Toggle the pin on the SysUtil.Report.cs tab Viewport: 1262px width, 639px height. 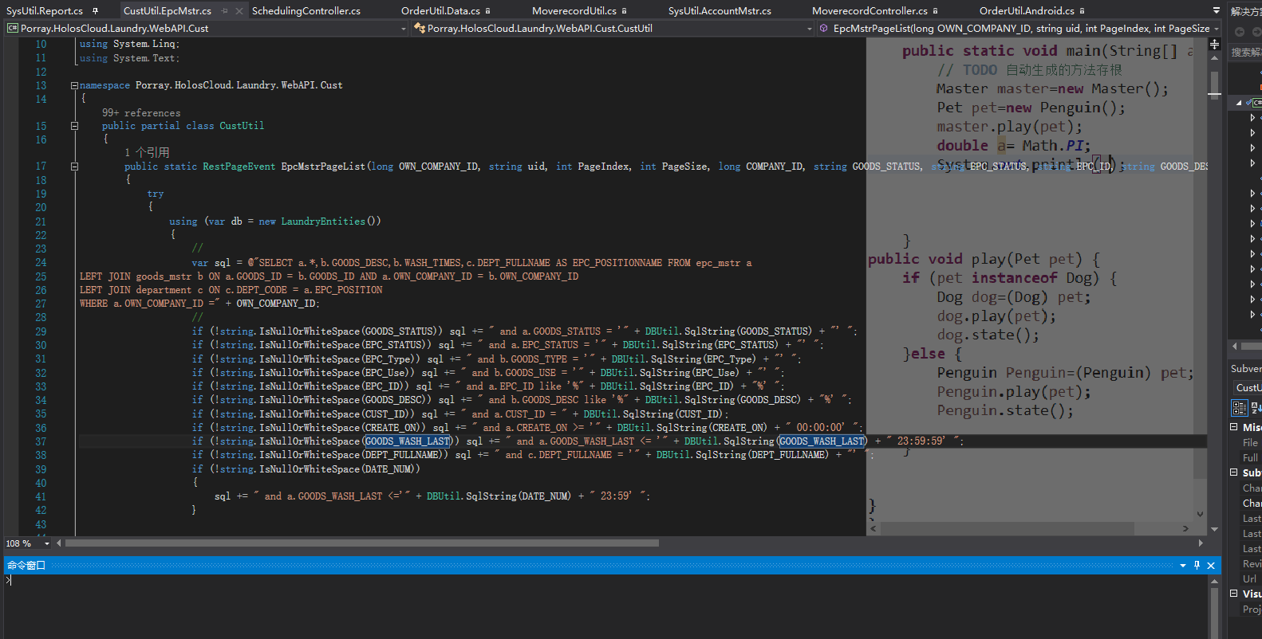click(x=96, y=11)
